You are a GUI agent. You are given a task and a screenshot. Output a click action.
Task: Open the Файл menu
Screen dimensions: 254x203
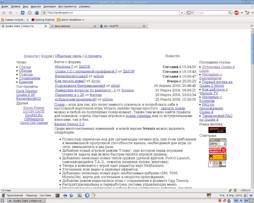tap(5, 7)
